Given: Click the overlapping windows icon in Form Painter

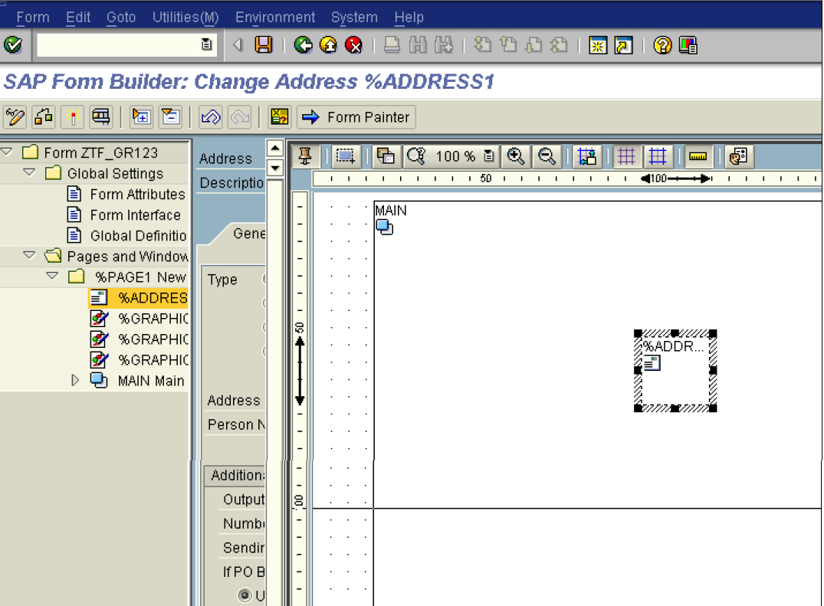Looking at the screenshot, I should [x=386, y=156].
